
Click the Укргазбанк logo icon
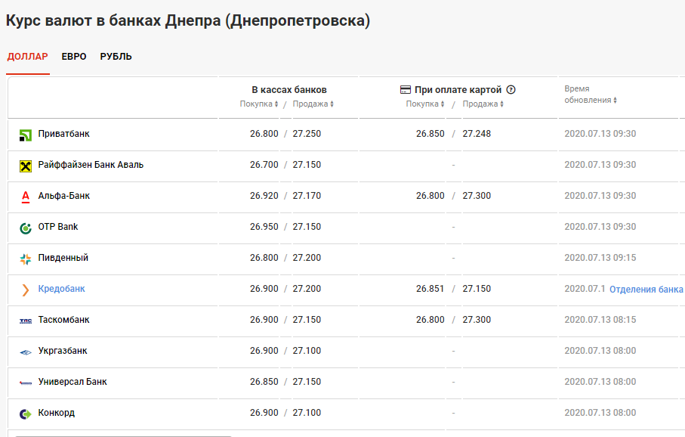(x=26, y=352)
